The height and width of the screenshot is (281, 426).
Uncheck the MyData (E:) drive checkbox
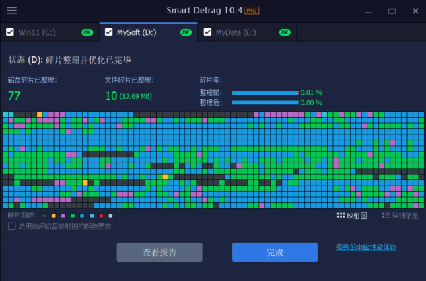click(207, 32)
